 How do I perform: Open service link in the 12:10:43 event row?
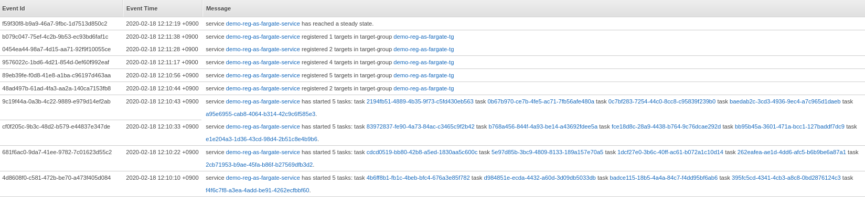click(x=263, y=101)
